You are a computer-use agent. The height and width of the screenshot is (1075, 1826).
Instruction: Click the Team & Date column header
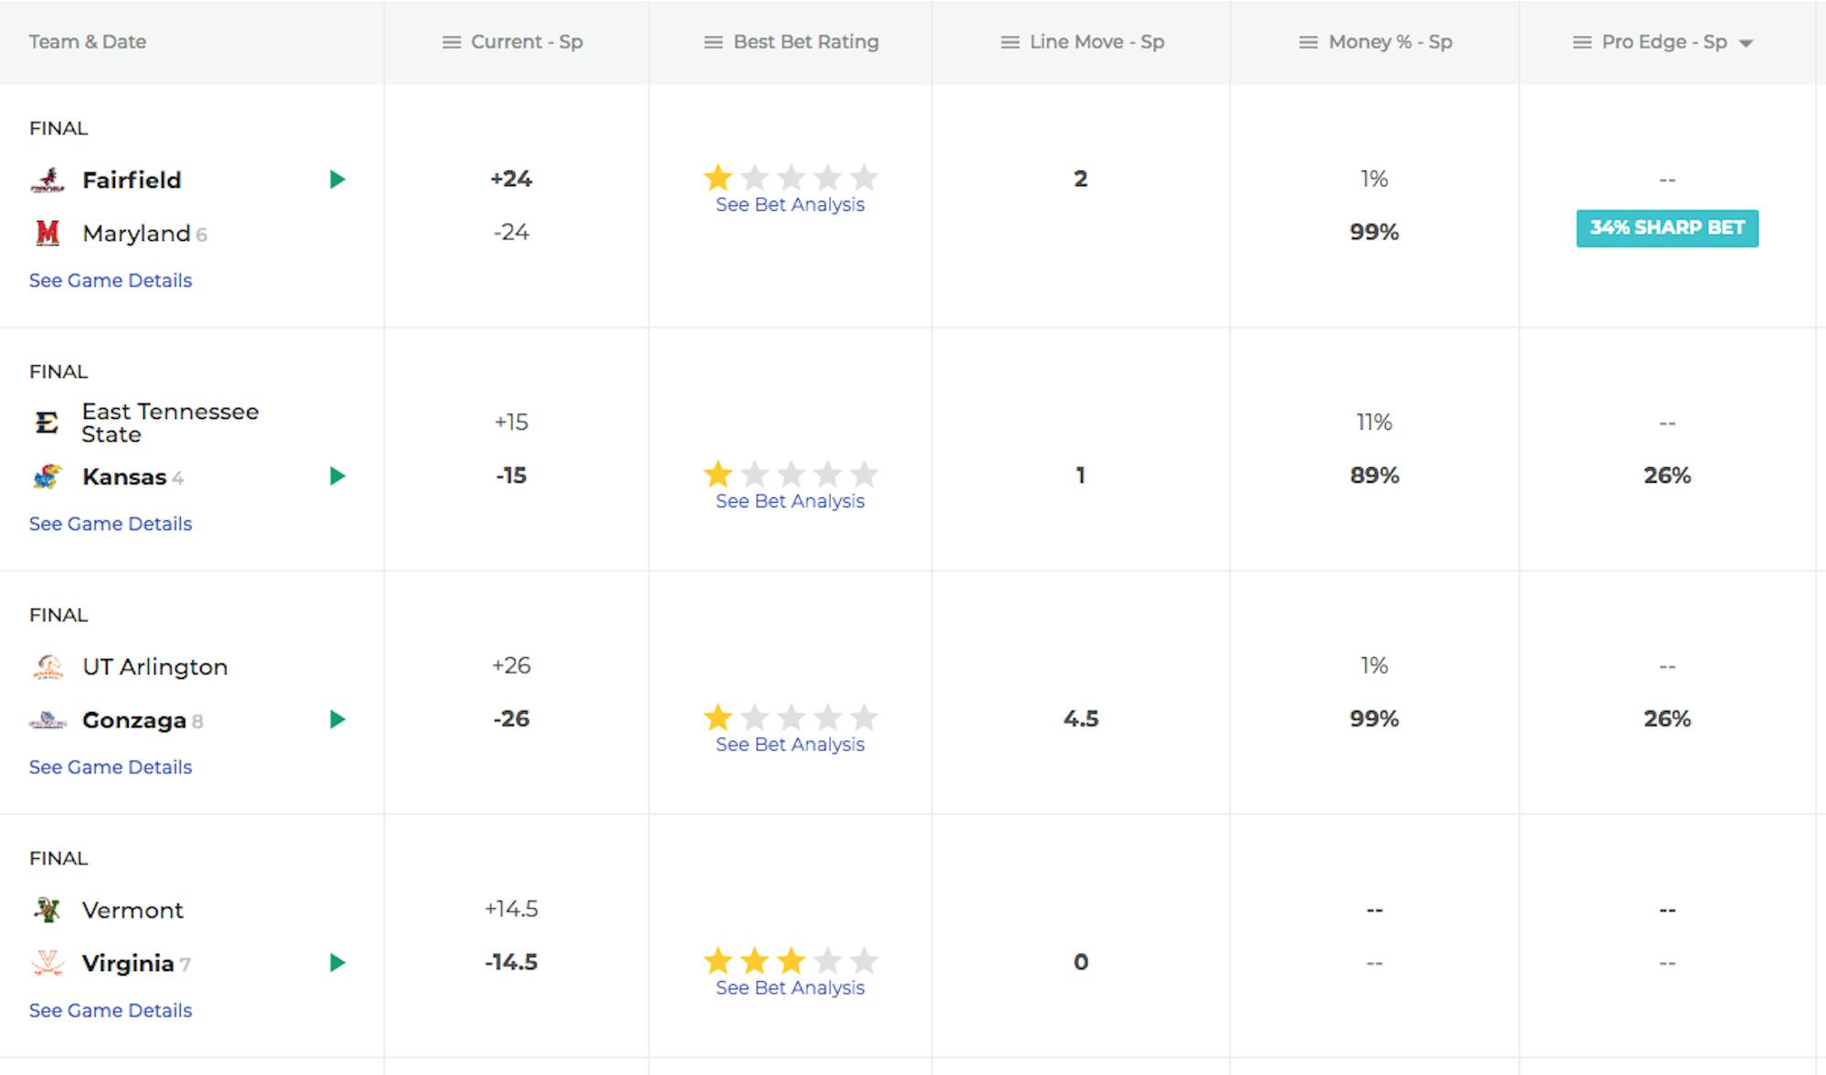(88, 42)
